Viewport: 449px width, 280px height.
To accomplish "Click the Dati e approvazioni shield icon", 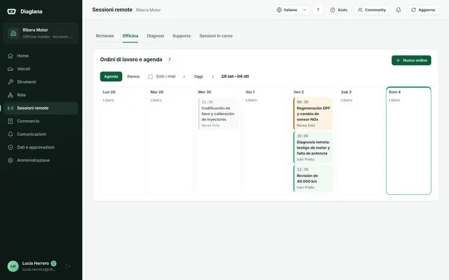I will point(11,147).
